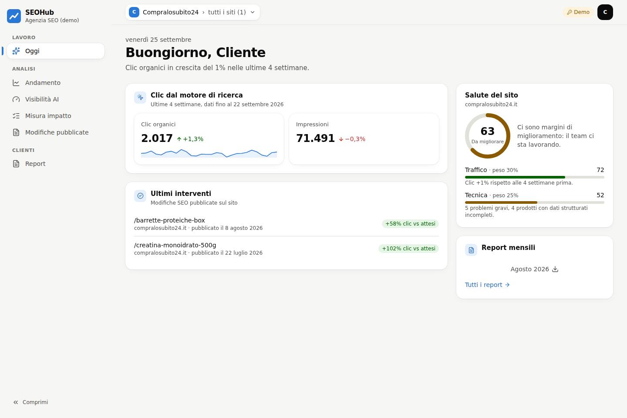Click the checkmark icon beside Ultimi interventi
Image resolution: width=627 pixels, height=418 pixels.
click(140, 196)
